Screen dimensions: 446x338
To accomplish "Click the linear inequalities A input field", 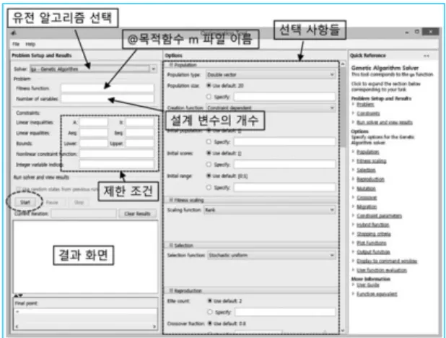I will click(94, 123).
